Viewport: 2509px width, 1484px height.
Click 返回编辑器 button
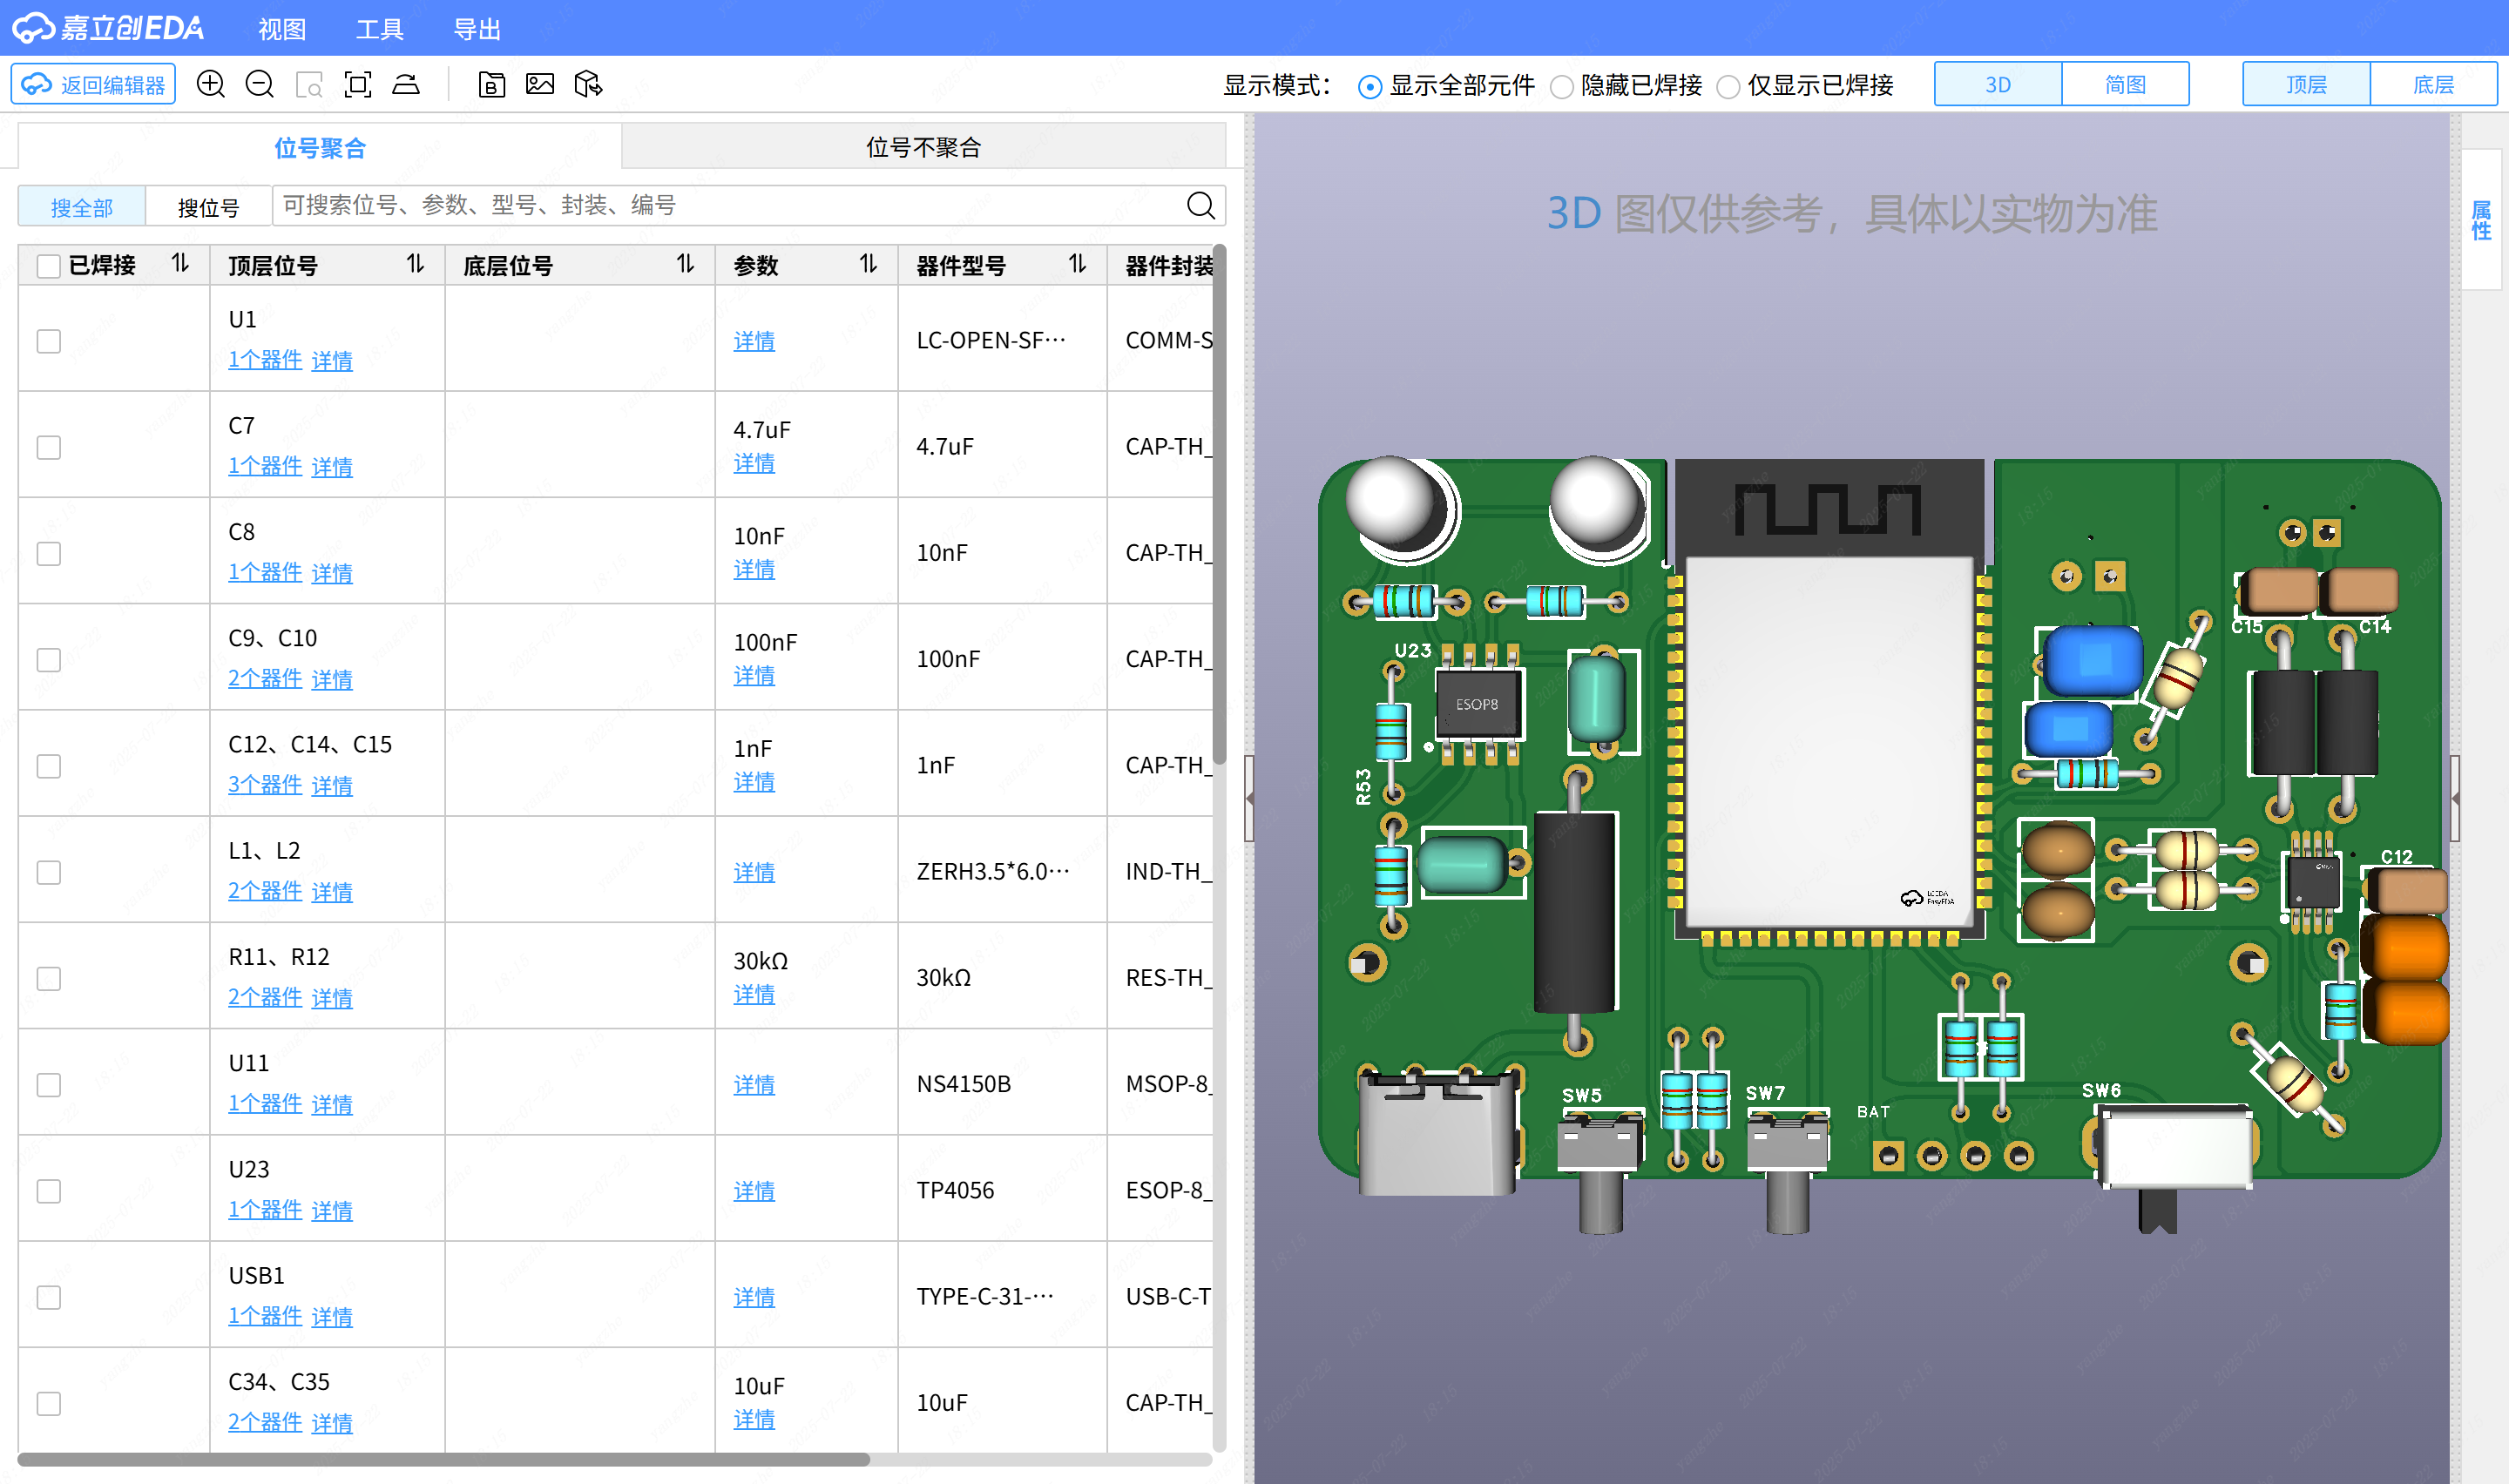pos(93,84)
